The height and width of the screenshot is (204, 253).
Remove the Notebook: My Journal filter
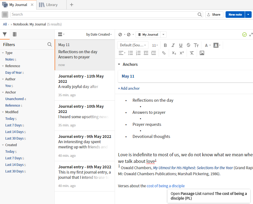coord(11,24)
